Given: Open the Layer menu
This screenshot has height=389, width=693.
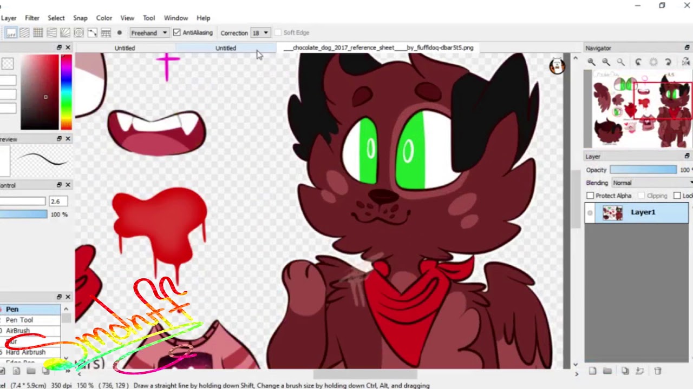Looking at the screenshot, I should click(x=9, y=18).
